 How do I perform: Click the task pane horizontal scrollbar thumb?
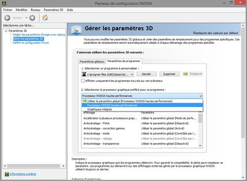(34, 166)
